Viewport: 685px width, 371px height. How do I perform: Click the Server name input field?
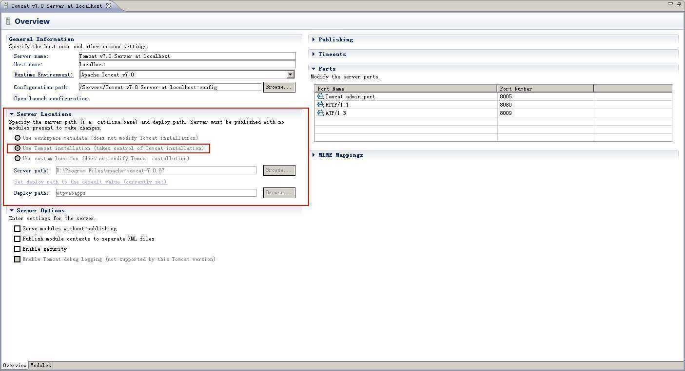(x=187, y=56)
